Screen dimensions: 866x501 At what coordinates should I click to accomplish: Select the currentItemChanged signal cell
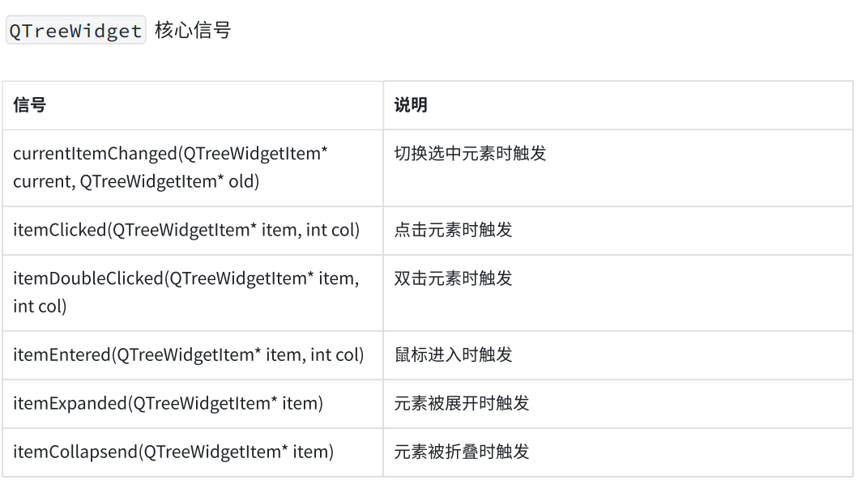193,168
